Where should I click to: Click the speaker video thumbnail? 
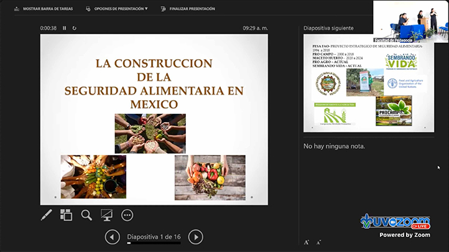(410, 22)
